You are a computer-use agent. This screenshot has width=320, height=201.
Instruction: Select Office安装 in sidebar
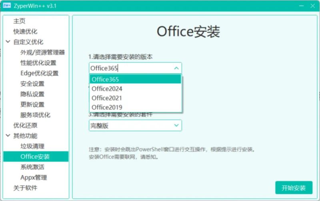(36, 157)
